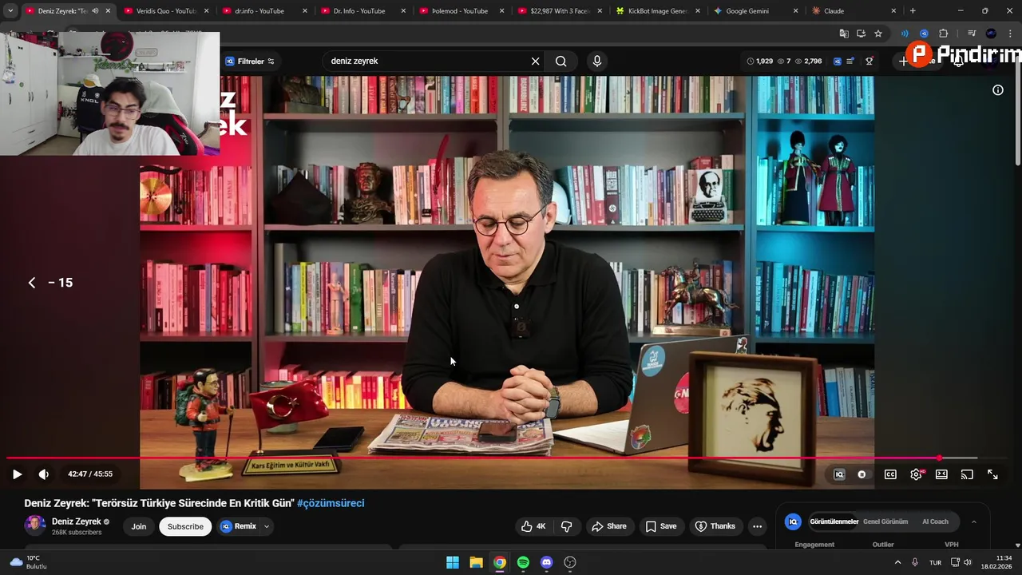Open vidIQ list icon in header

coord(850,61)
